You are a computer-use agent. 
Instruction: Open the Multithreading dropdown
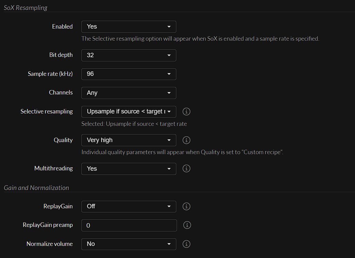[x=129, y=169]
